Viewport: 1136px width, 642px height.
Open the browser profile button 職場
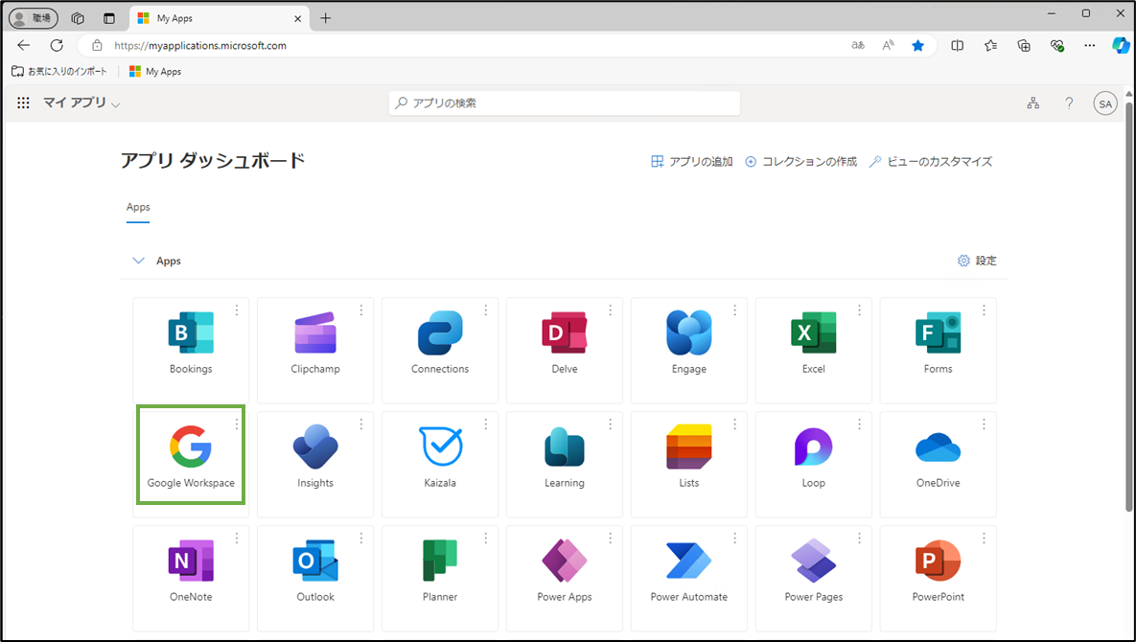pyautogui.click(x=34, y=18)
